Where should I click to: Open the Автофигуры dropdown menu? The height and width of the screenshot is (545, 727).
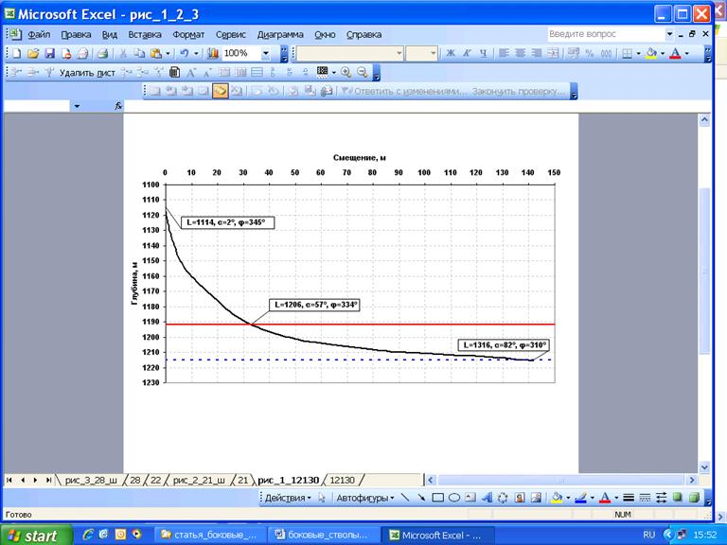pos(363,497)
